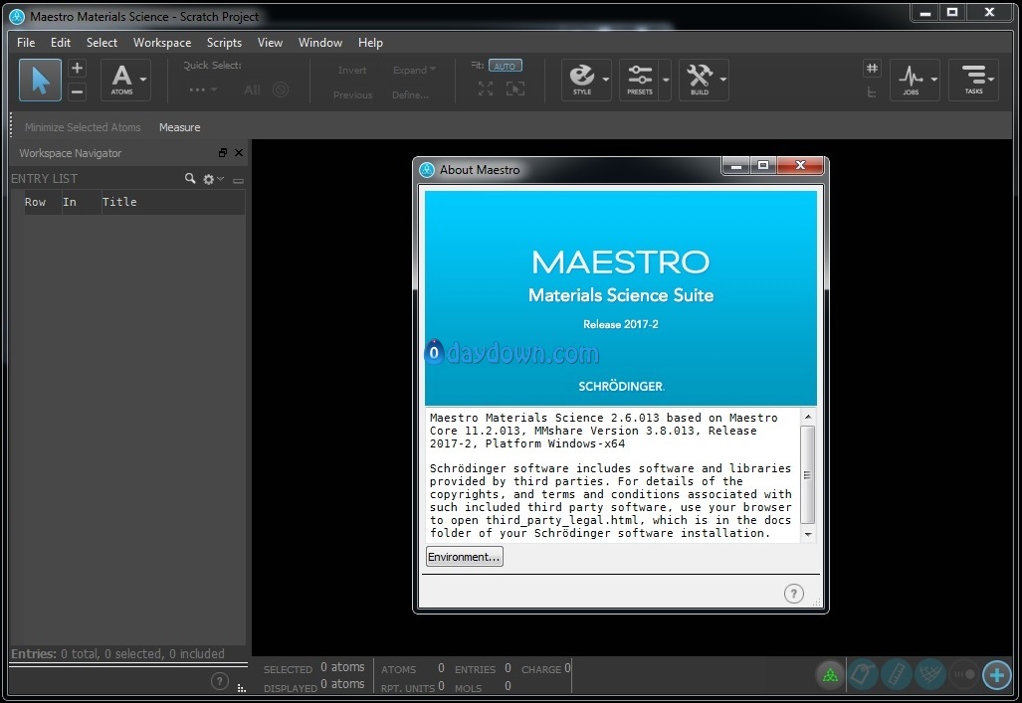Open the Help menu
Screen dimensions: 1022x703
370,43
